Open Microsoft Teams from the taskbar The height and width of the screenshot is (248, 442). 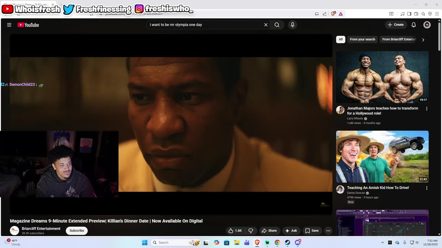tap(247, 242)
